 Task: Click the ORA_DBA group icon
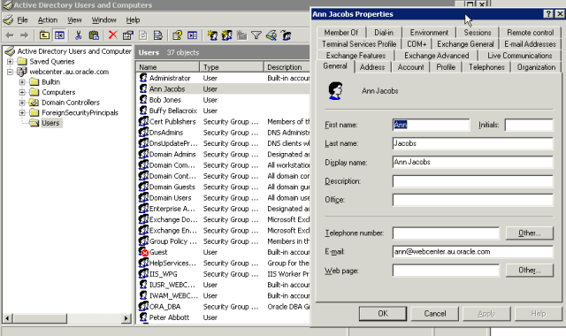[143, 307]
